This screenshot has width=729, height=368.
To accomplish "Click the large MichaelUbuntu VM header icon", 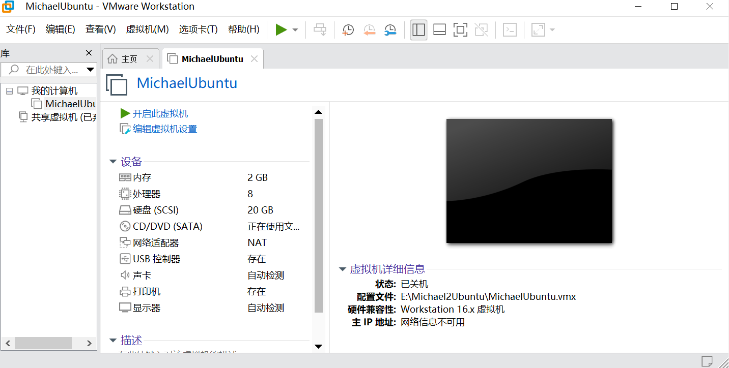I will click(117, 84).
